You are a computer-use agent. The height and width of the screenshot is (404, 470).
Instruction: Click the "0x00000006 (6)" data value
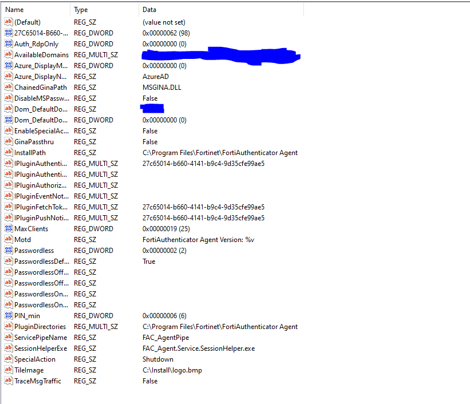(x=164, y=316)
